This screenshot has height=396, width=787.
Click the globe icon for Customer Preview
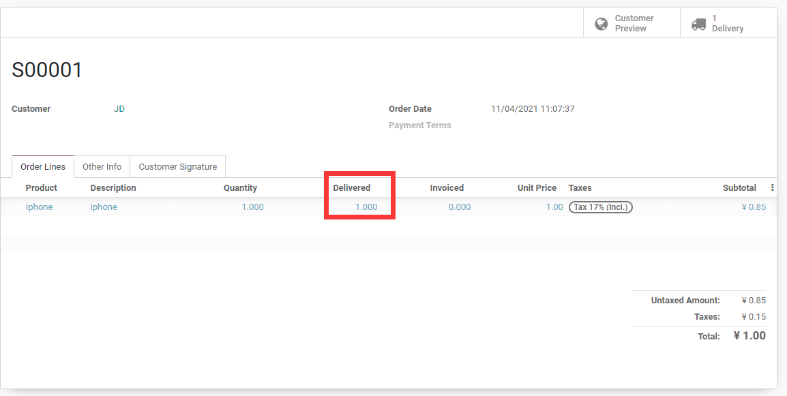(601, 24)
